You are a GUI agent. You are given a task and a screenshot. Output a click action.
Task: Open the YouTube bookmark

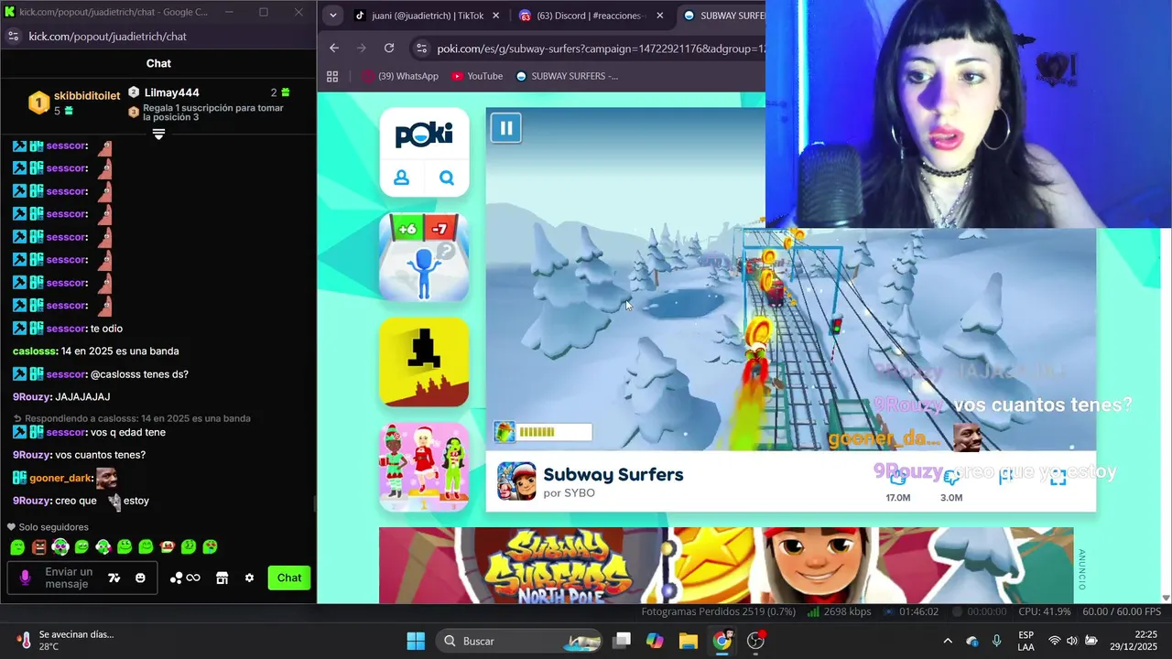(x=477, y=76)
